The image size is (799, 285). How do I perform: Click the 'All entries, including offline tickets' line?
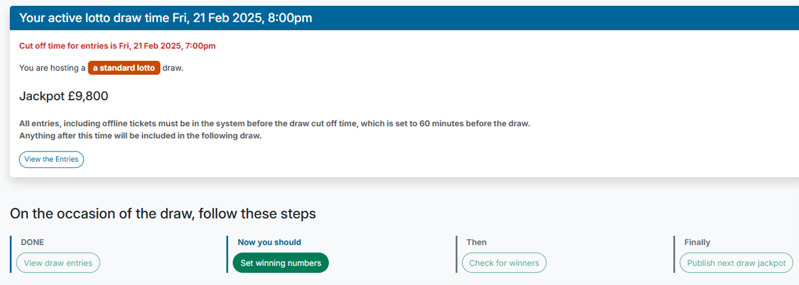point(274,124)
